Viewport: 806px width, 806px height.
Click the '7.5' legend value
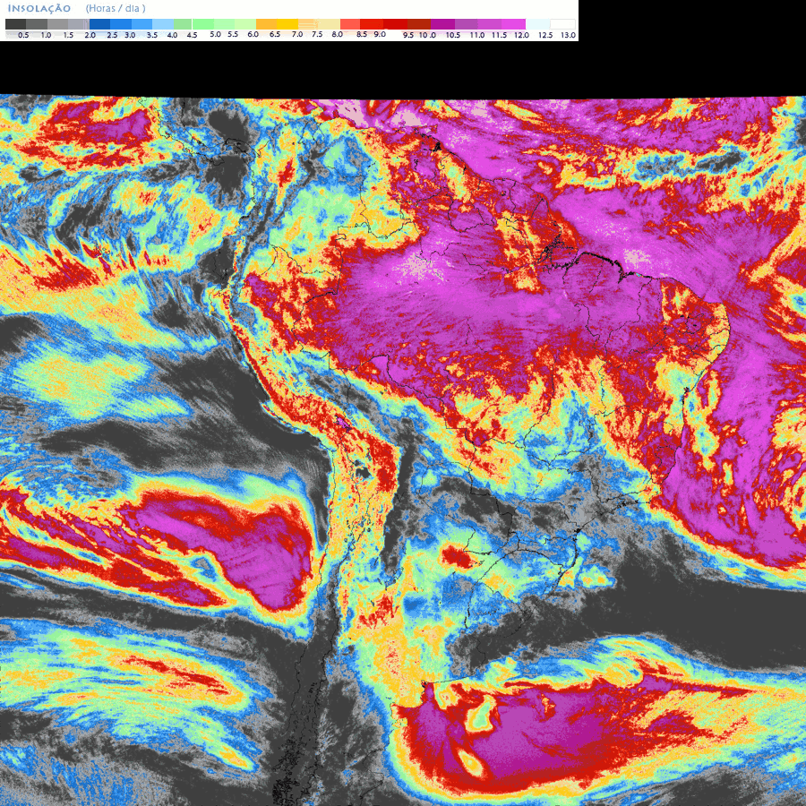317,34
